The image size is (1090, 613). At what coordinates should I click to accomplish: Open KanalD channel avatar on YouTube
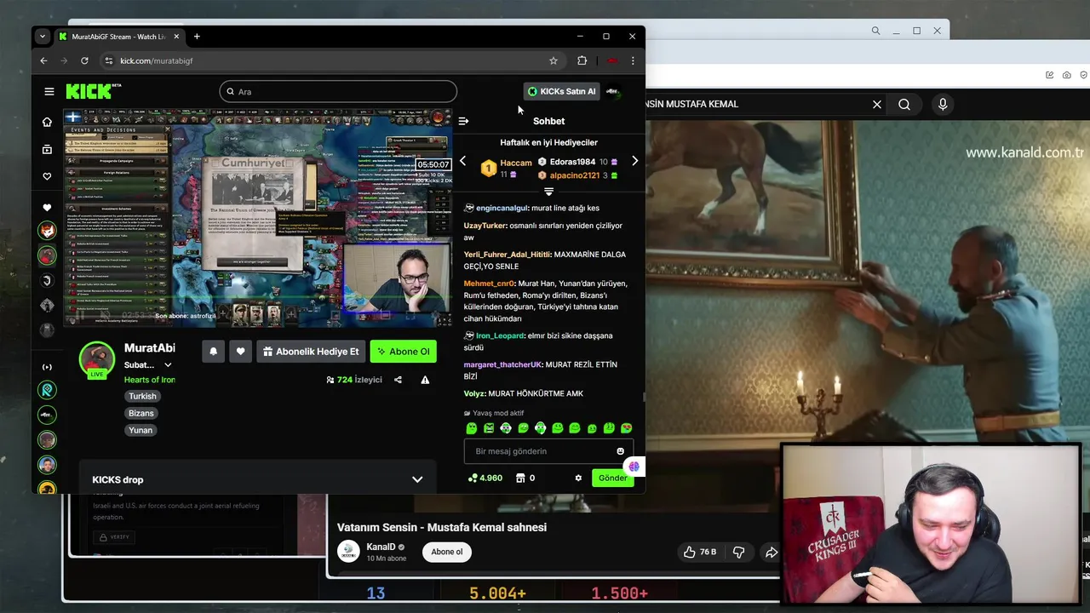[348, 552]
